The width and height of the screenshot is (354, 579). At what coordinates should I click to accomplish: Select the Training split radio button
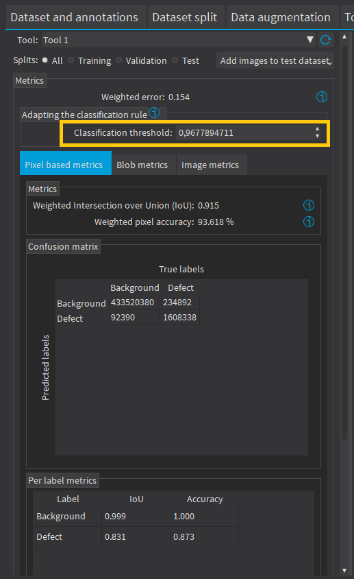coord(71,60)
